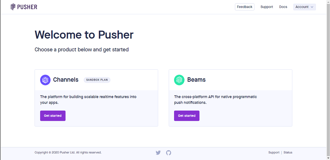Collapse the Account options list
This screenshot has height=160, width=330.
coord(304,7)
